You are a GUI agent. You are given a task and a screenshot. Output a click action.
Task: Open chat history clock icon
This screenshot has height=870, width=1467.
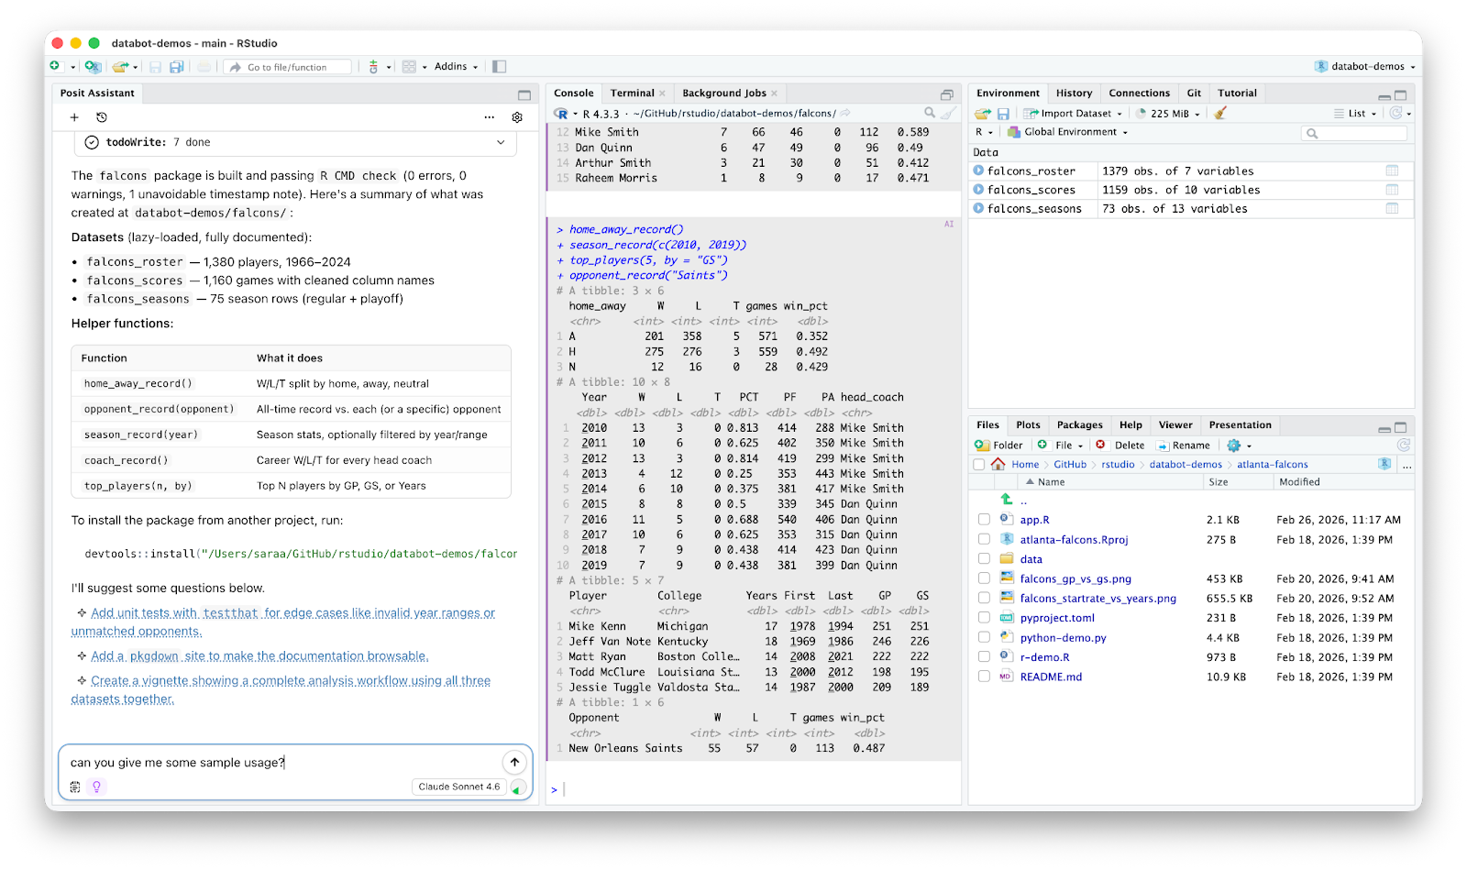point(102,117)
